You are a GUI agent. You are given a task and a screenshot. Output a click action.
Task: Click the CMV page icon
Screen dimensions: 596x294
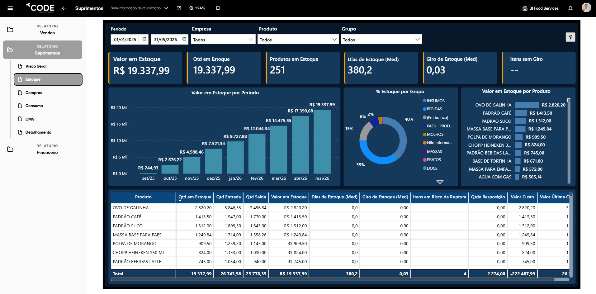[x=20, y=119]
